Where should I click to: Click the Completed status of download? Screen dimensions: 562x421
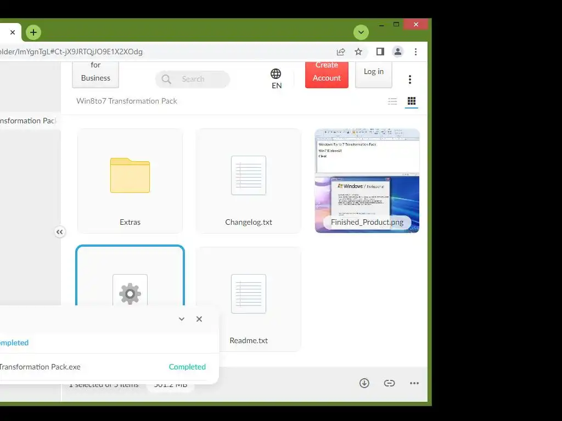(187, 367)
